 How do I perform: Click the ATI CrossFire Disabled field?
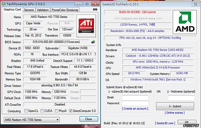[x=60, y=104]
